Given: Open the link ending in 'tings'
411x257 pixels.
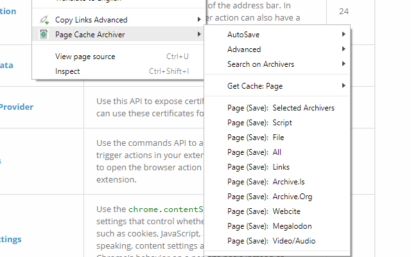Looking at the screenshot, I should tap(11, 239).
